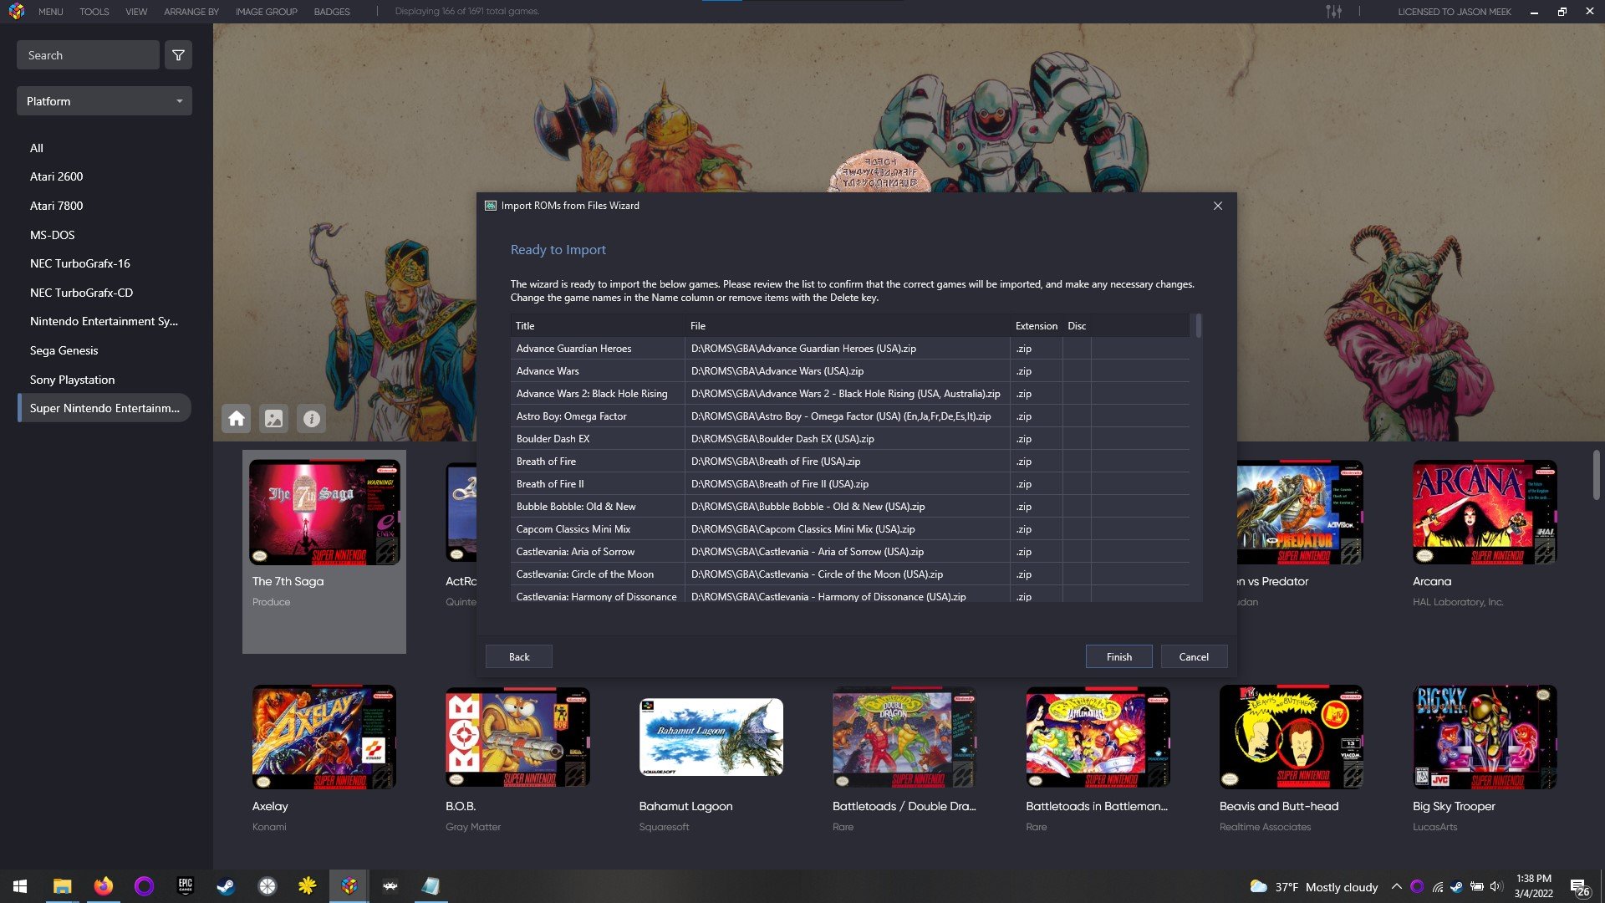Open the yellow flower taskbar app

tap(308, 886)
